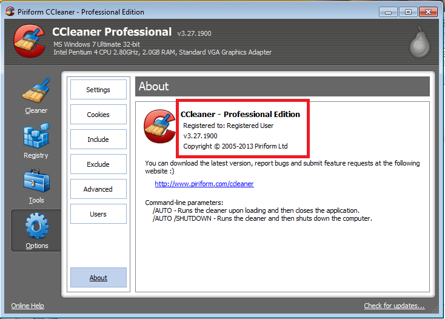Open the Cleaner section broom icon
The height and width of the screenshot is (319, 445).
click(x=36, y=90)
